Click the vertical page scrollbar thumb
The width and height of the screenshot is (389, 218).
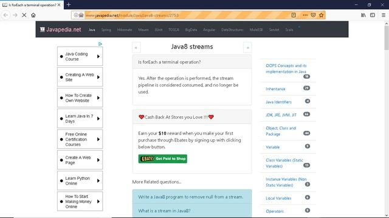pyautogui.click(x=387, y=37)
